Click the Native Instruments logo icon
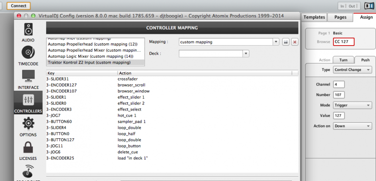Image resolution: width=376 pixels, height=181 pixels. pyautogui.click(x=369, y=6)
